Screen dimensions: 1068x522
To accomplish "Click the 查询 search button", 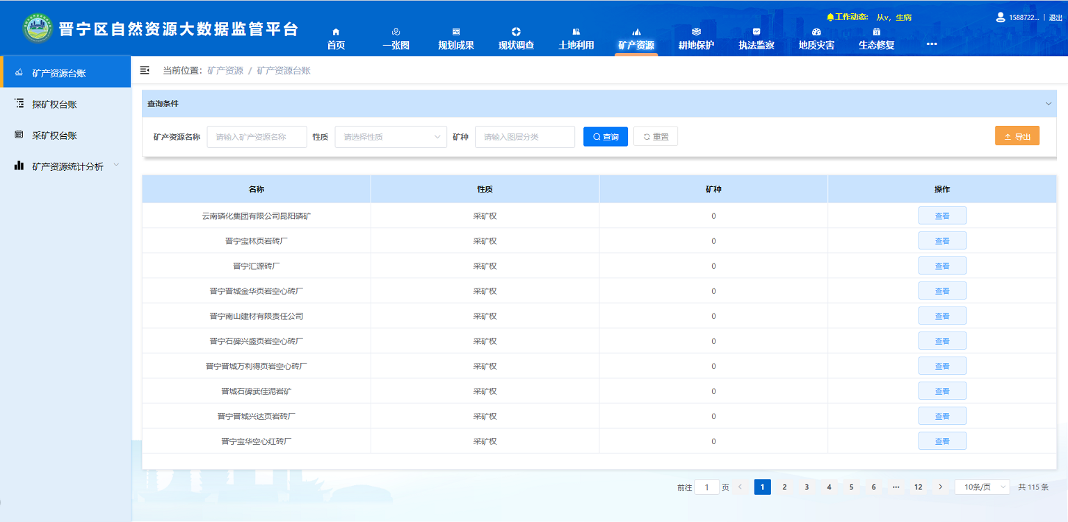I will coord(606,137).
